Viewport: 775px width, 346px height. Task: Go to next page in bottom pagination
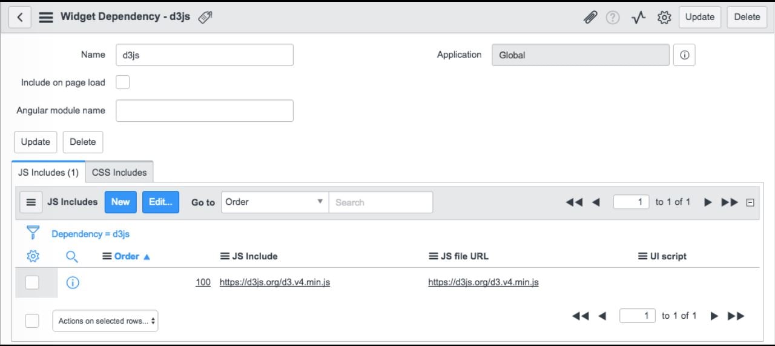click(x=714, y=316)
